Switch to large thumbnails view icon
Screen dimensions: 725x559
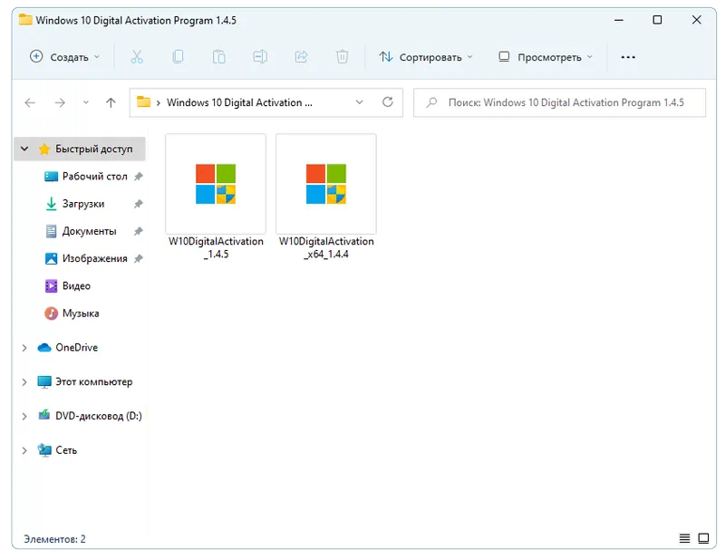(x=703, y=538)
